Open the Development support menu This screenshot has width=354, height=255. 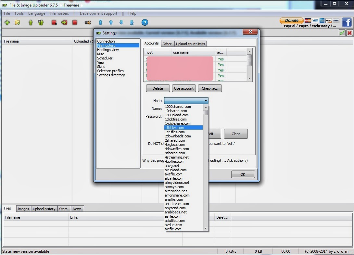(x=98, y=13)
